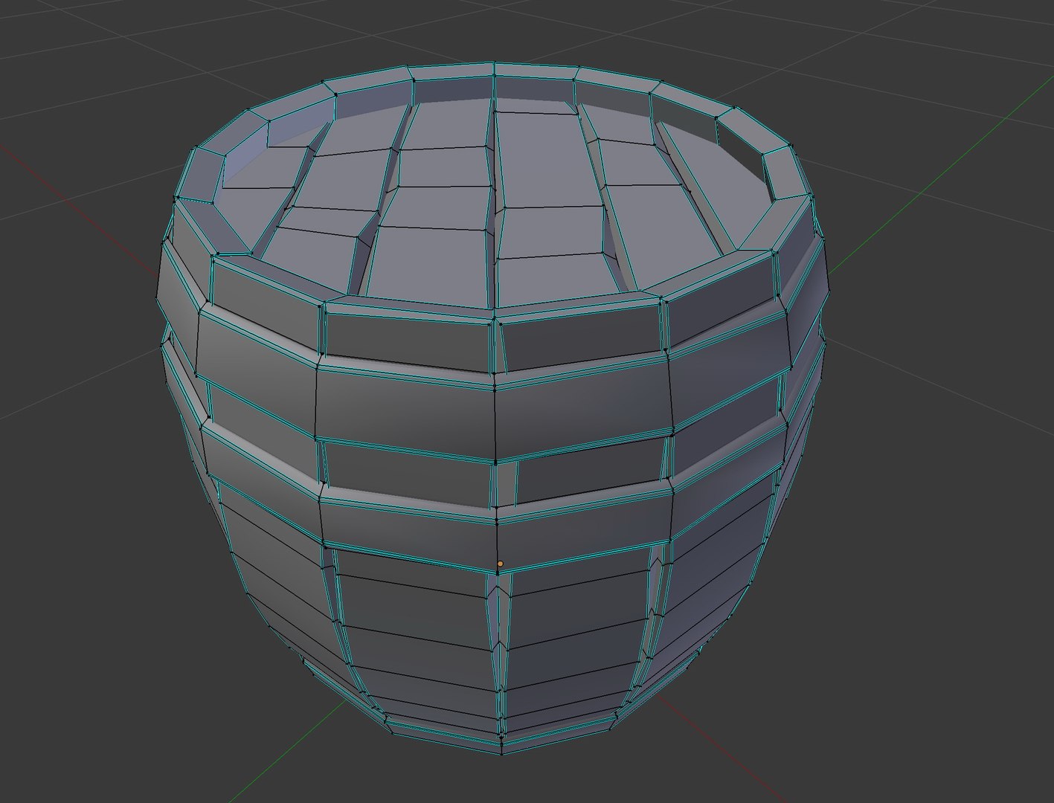Screen dimensions: 1054x803
Task: Click the red X axis line
Action: click(74, 177)
